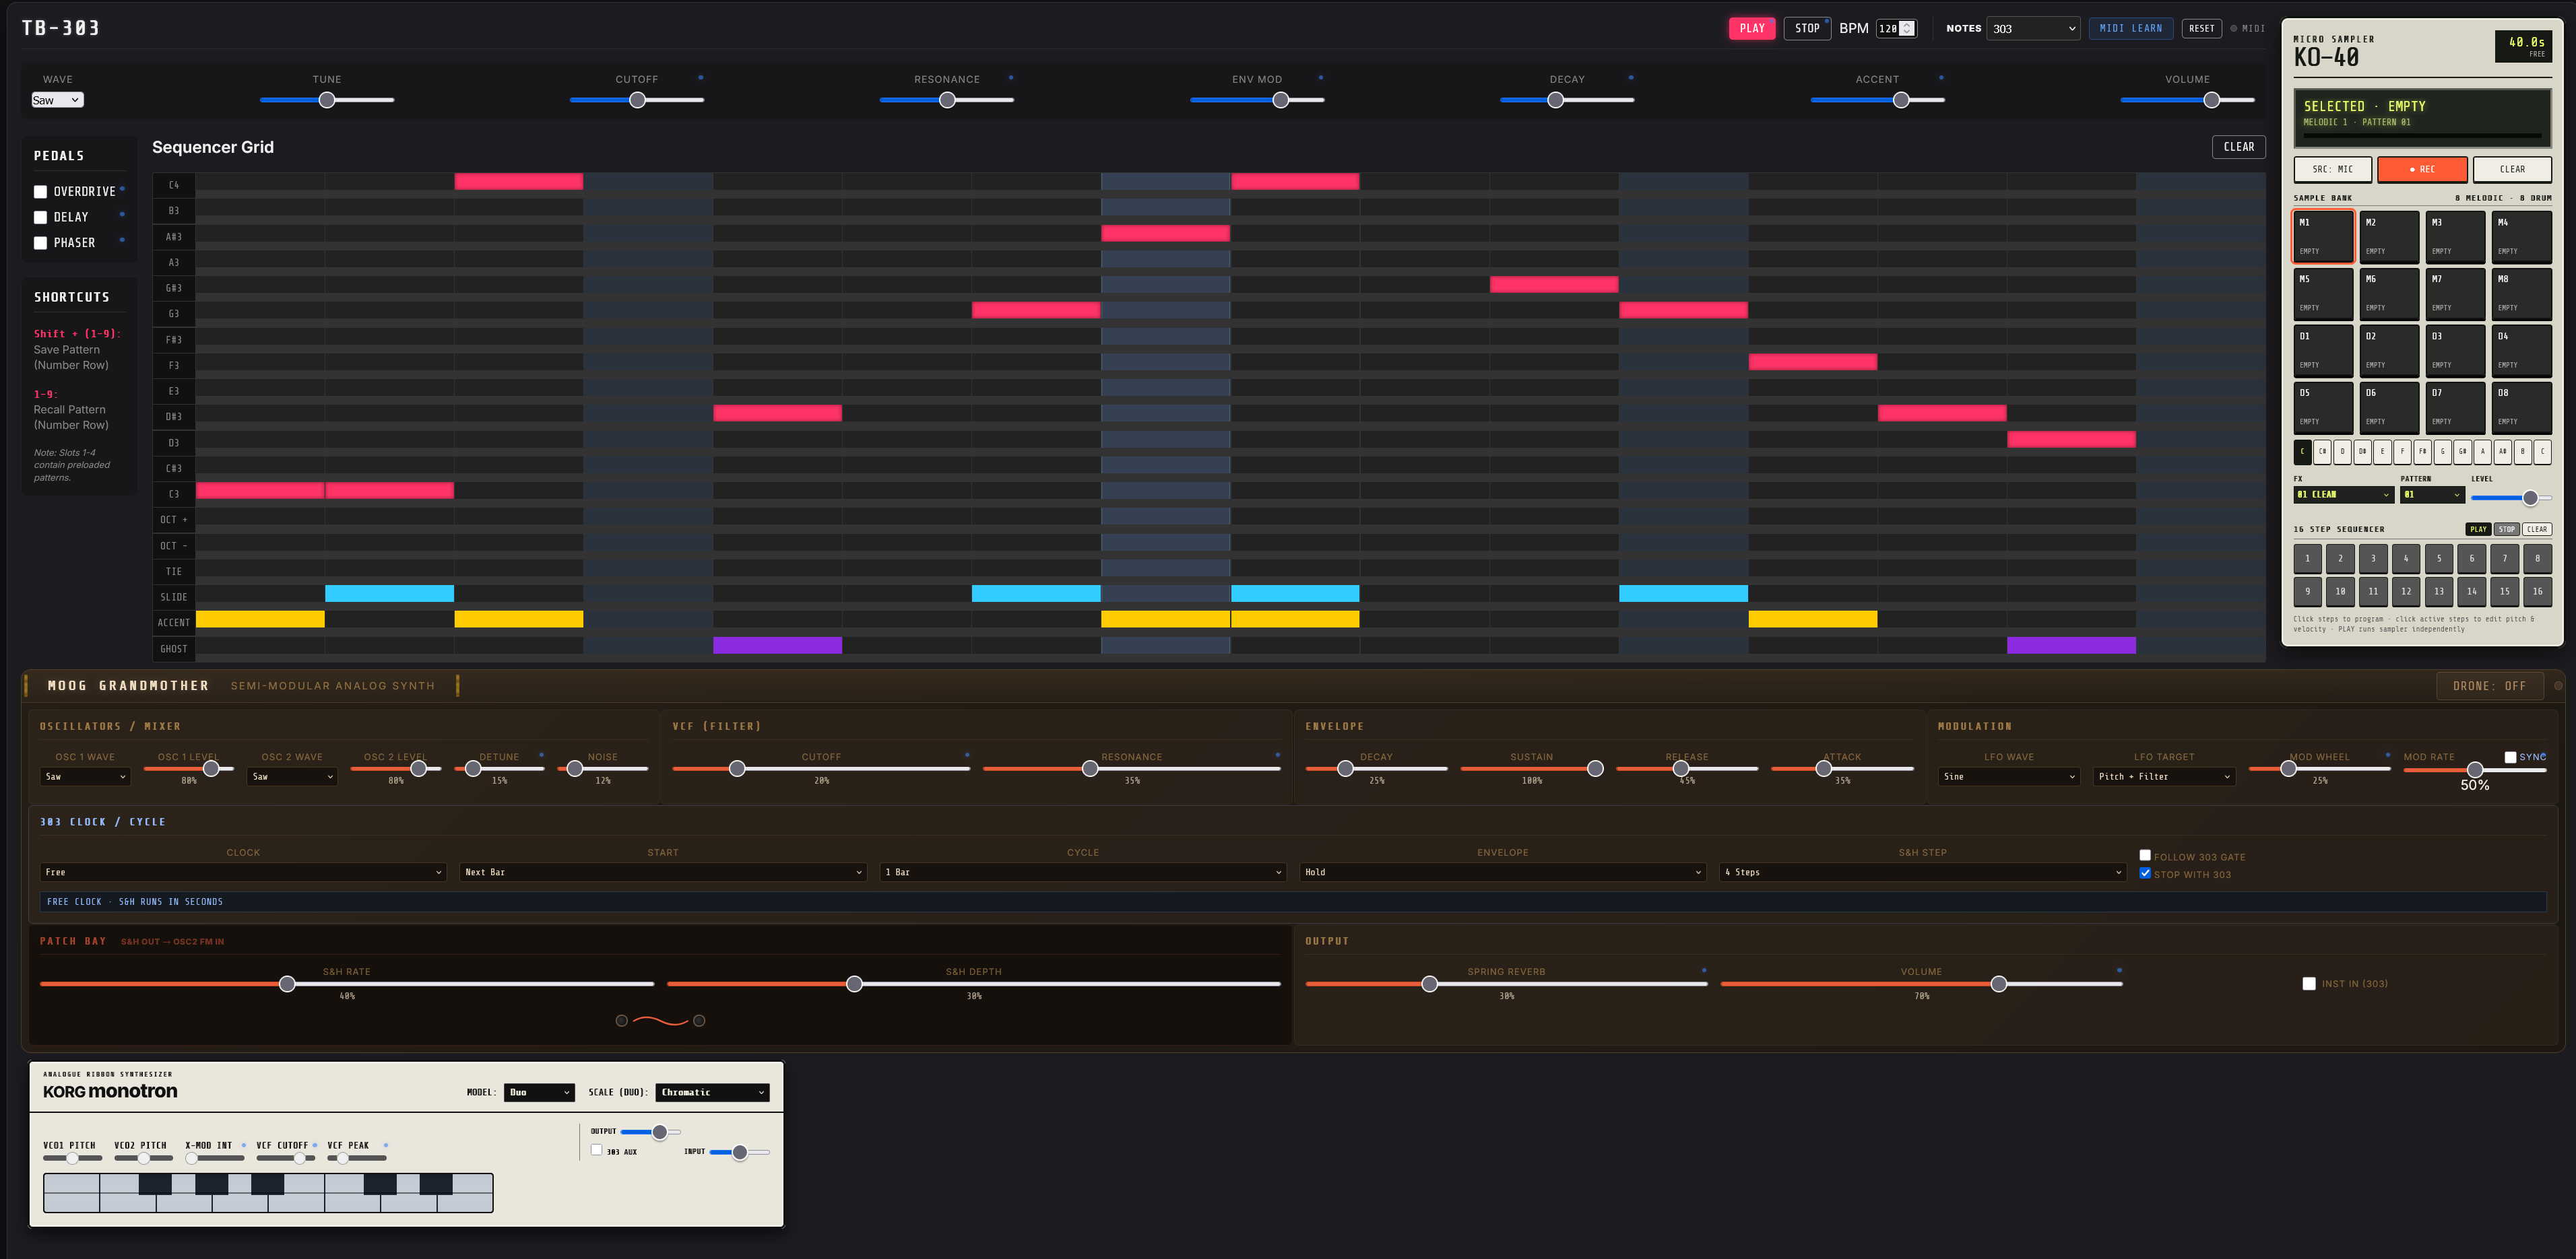This screenshot has width=2576, height=1259.
Task: Click the MIDI status indicator dot
Action: click(x=2233, y=28)
